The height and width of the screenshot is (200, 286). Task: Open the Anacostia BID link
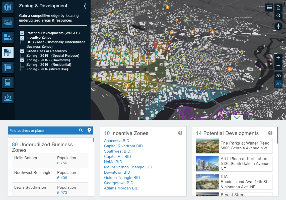[x=117, y=141]
